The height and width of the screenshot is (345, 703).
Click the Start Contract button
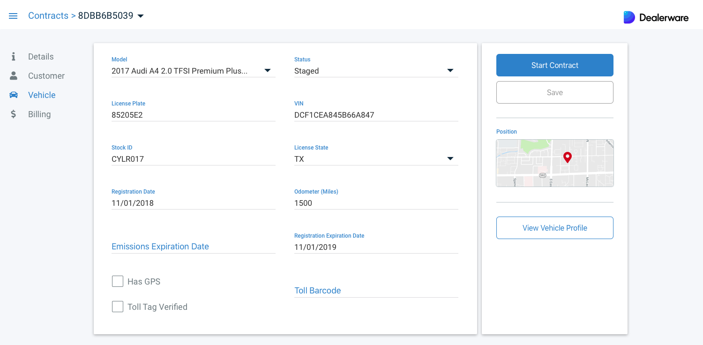[x=554, y=65]
